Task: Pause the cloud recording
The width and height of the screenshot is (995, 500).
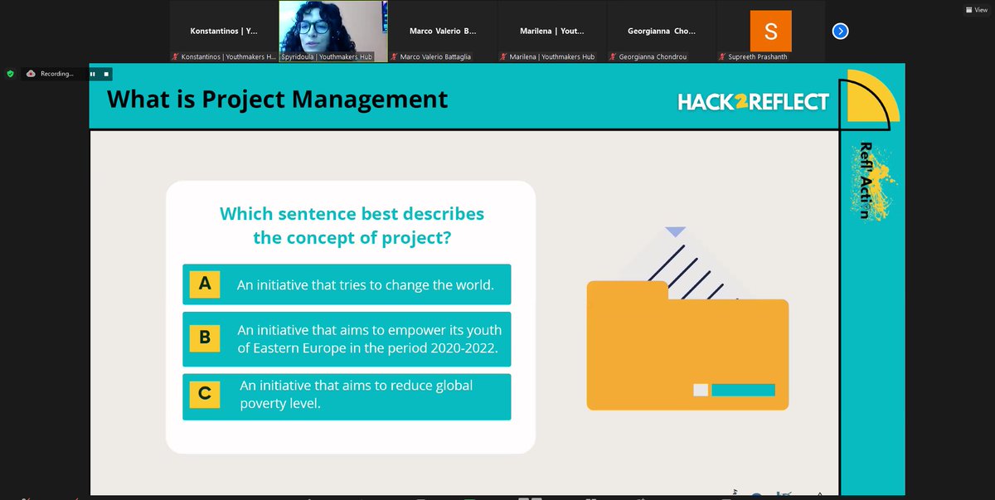Action: click(93, 73)
